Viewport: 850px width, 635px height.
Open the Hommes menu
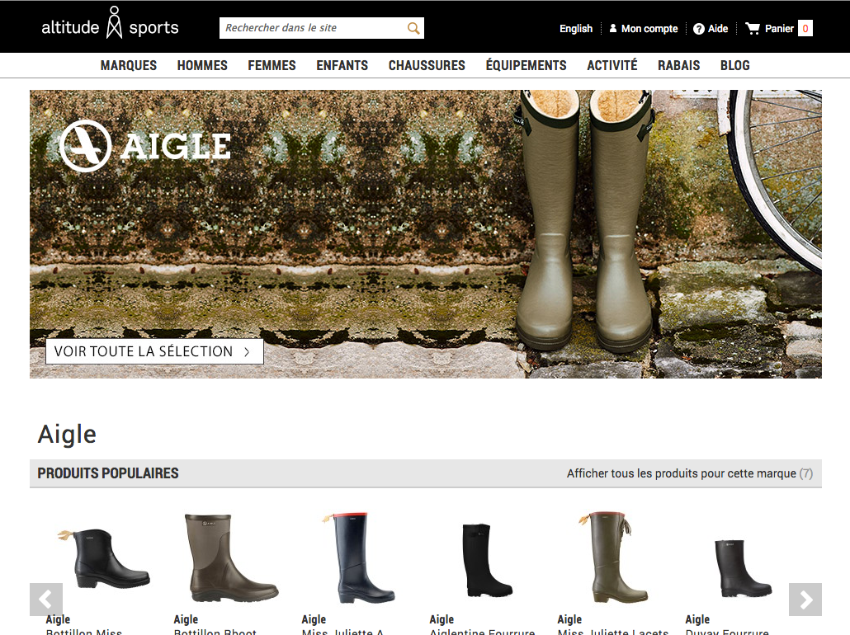point(202,65)
